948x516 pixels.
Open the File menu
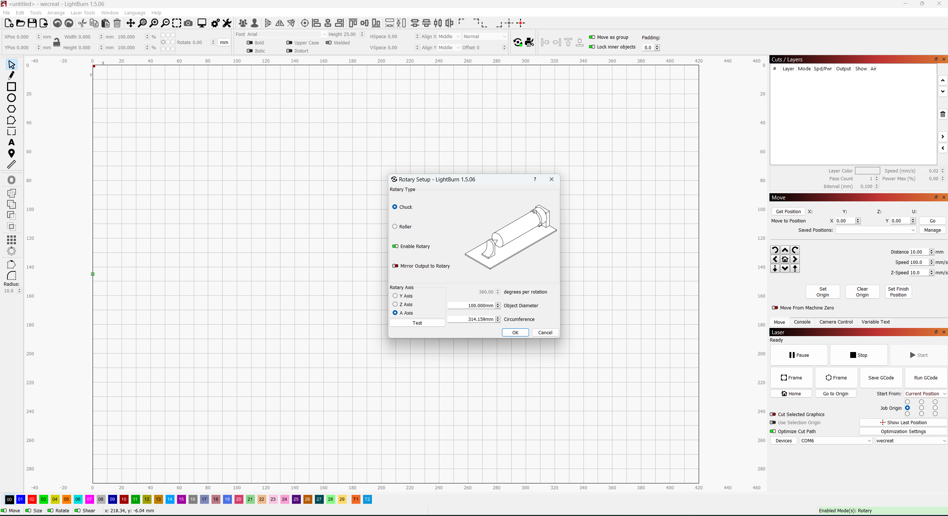pyautogui.click(x=7, y=13)
